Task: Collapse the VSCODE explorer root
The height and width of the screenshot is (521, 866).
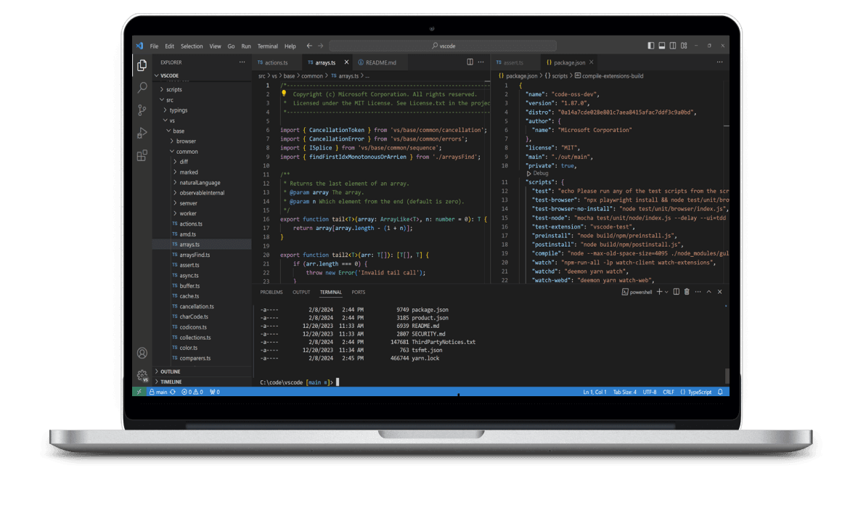Action: 202,75
